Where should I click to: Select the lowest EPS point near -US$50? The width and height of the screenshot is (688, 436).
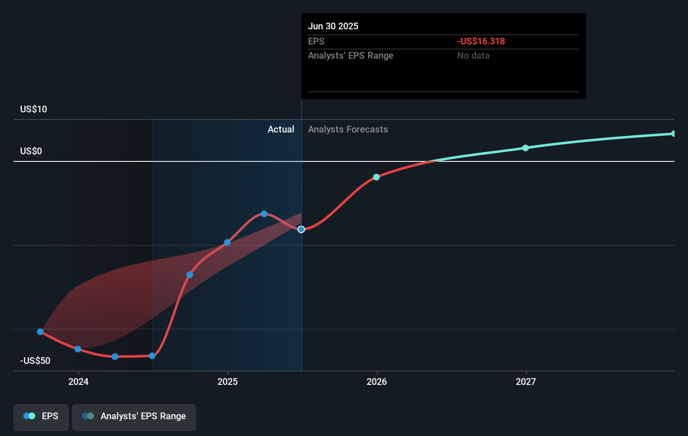pyautogui.click(x=115, y=356)
